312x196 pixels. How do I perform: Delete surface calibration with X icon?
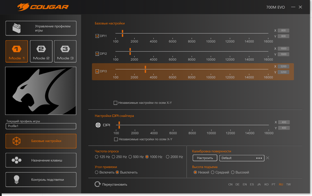pos(268,158)
